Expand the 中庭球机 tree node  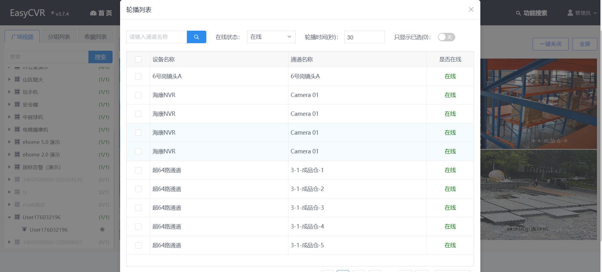tap(9, 117)
